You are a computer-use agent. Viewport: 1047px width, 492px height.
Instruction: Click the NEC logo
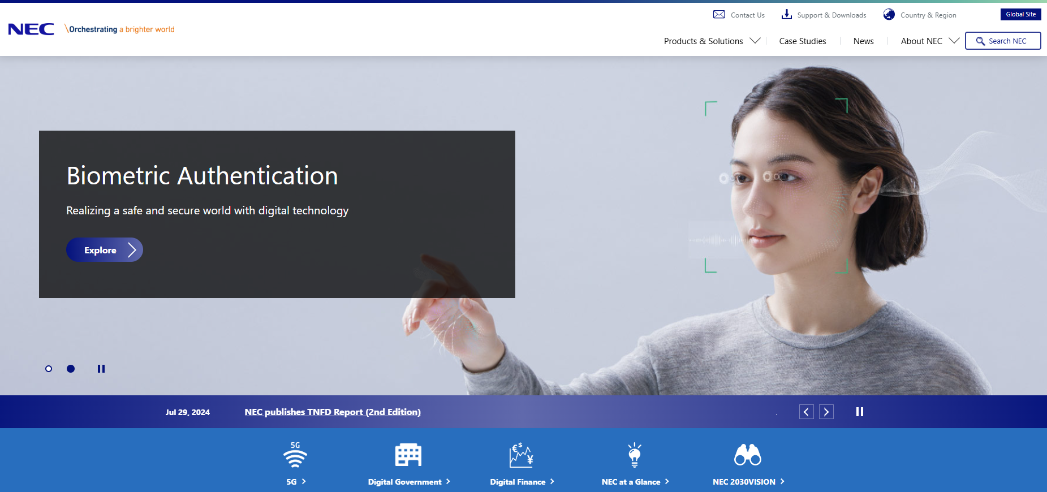pyautogui.click(x=31, y=29)
